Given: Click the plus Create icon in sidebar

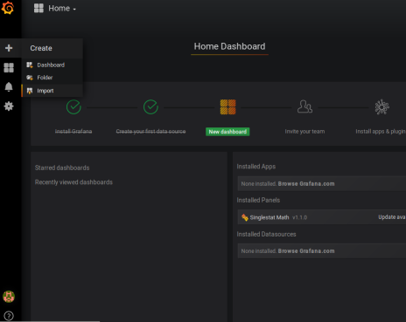Looking at the screenshot, I should click(9, 48).
